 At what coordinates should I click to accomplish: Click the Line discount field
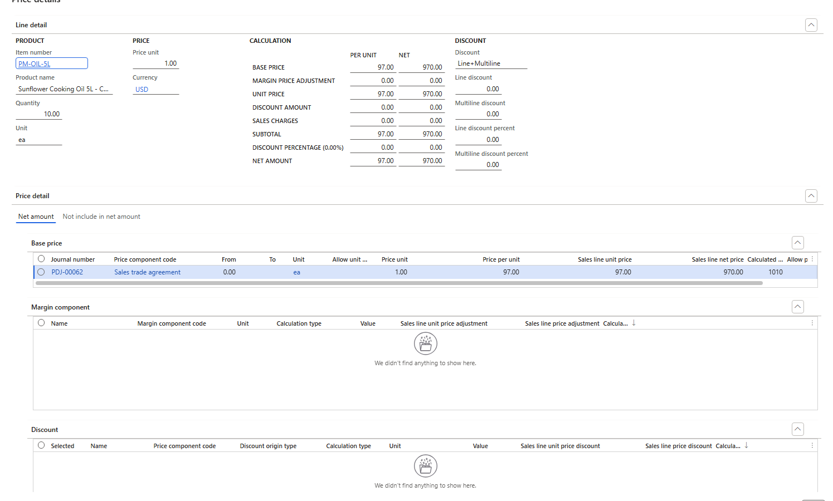[478, 89]
